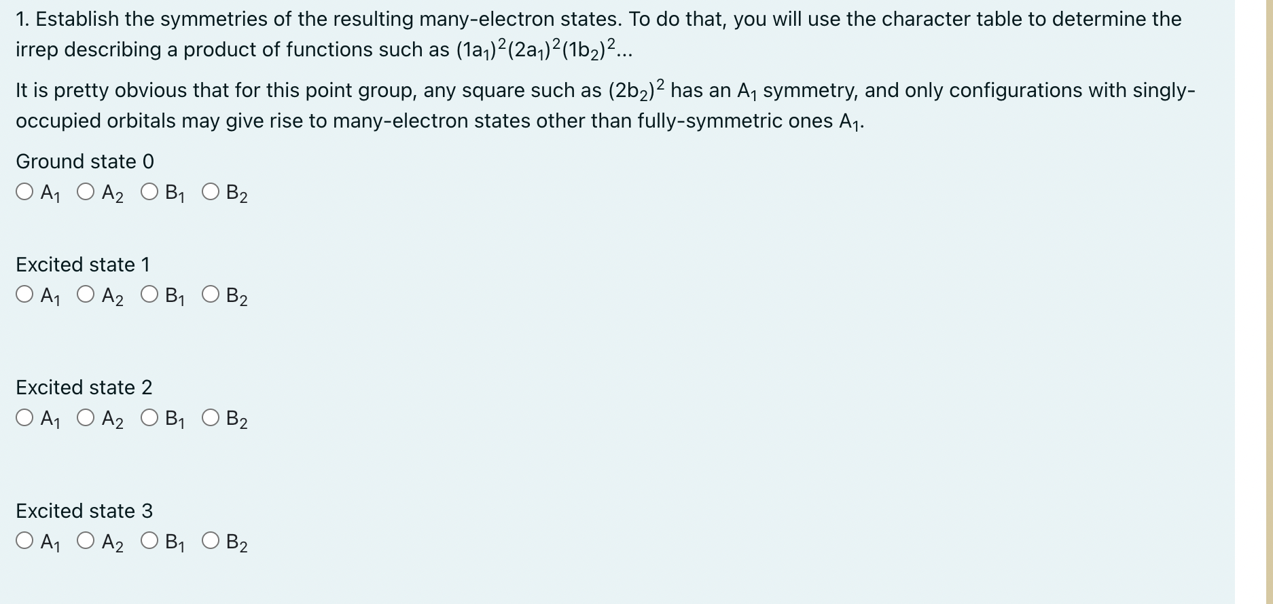
Task: Select B₂ for Excited state 3
Action: [209, 542]
